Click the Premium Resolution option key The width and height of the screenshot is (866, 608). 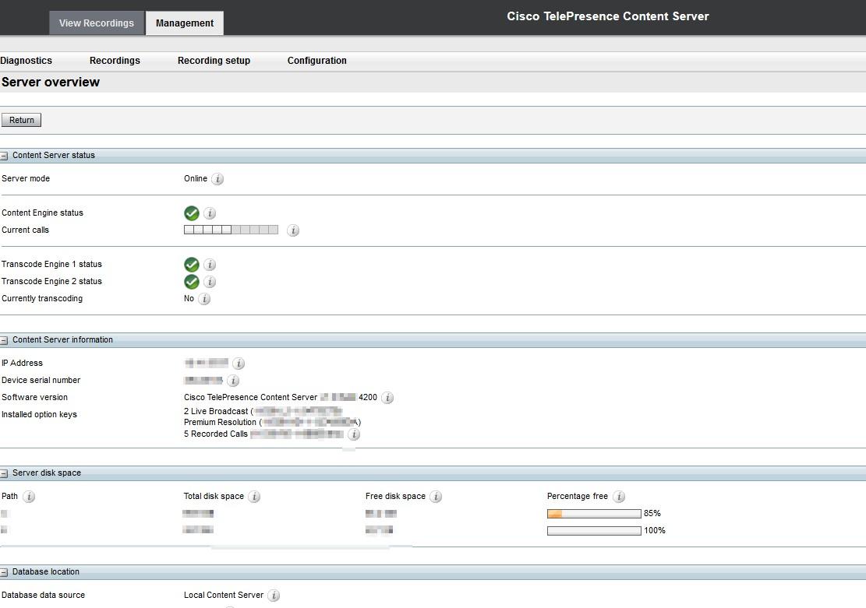272,423
